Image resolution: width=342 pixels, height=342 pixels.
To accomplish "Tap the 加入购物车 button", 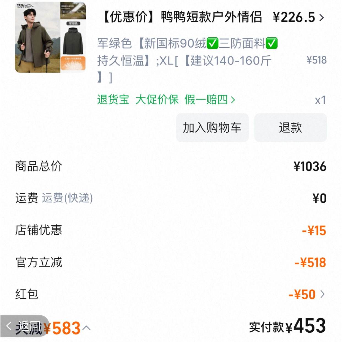I will [212, 127].
